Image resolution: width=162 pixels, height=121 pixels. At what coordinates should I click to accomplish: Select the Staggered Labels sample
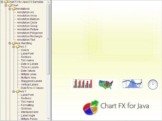tap(31, 81)
